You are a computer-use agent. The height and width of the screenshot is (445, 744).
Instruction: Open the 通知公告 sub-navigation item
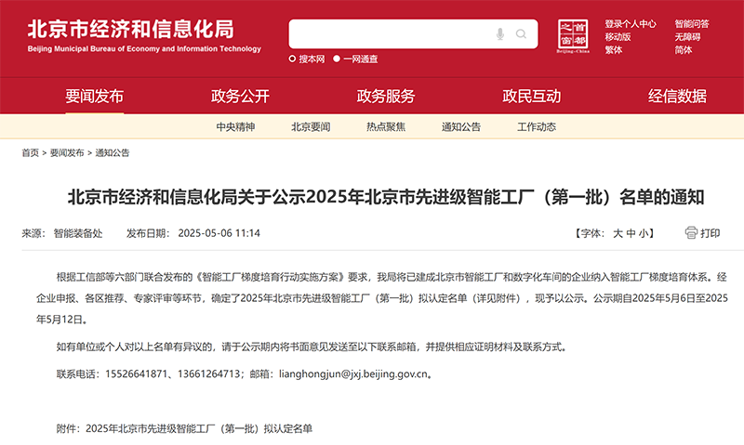460,127
